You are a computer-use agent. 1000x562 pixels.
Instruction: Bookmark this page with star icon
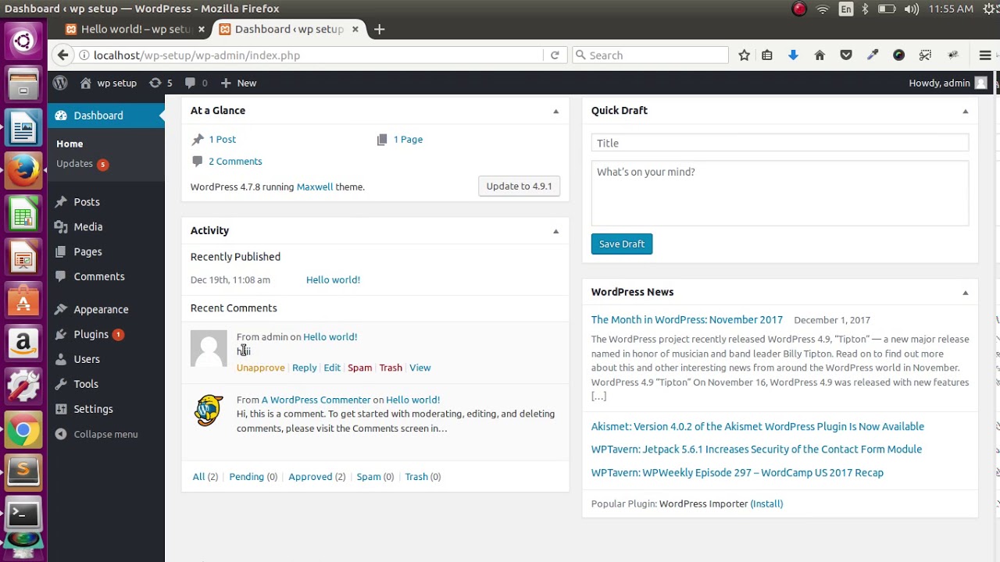tap(744, 55)
